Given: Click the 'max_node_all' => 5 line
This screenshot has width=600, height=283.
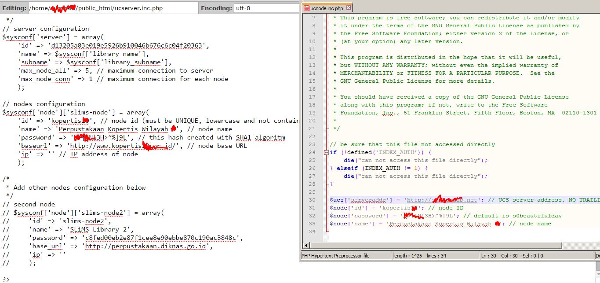Looking at the screenshot, I should (116, 70).
